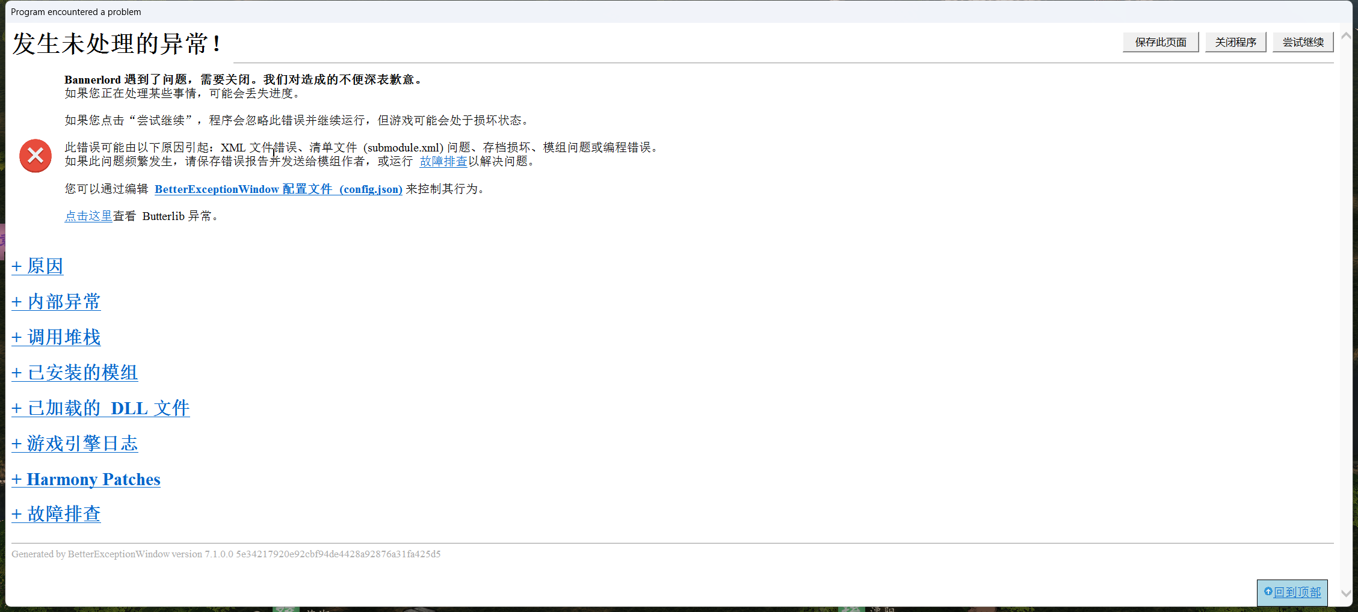1358x612 pixels.
Task: Expand the 已加载的 DLL 文件 section
Action: click(100, 408)
